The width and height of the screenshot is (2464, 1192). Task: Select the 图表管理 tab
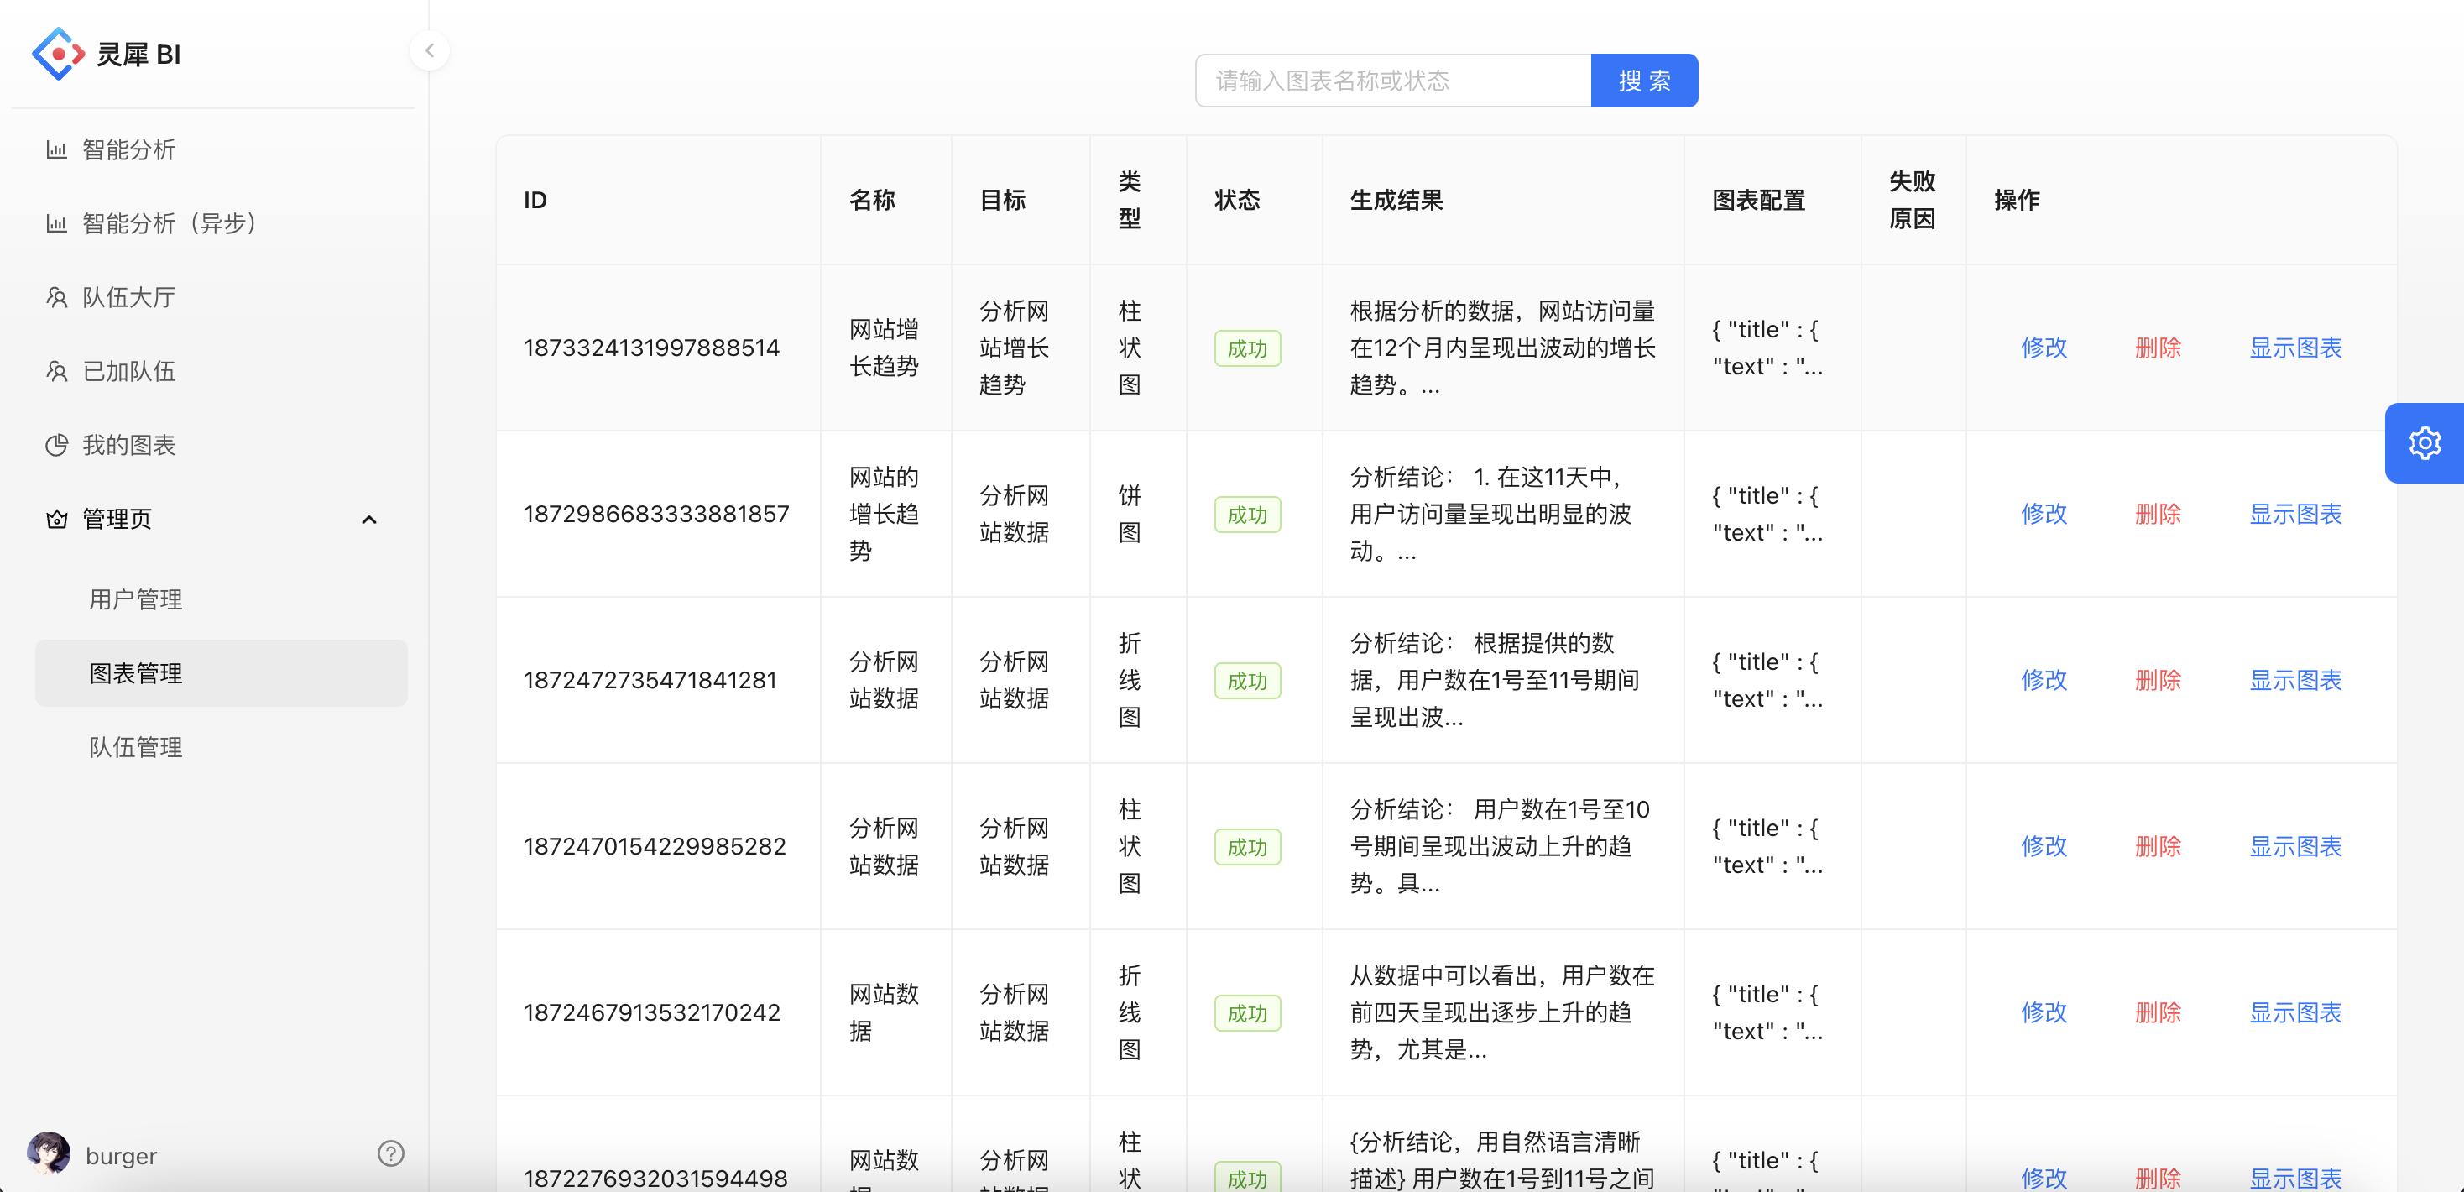pos(135,672)
